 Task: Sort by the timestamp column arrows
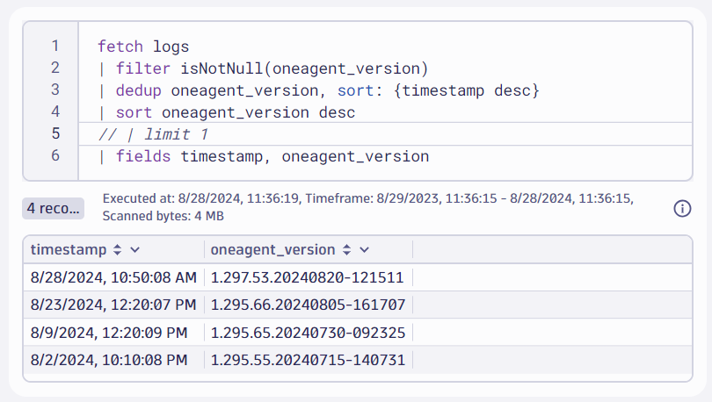[x=116, y=249]
